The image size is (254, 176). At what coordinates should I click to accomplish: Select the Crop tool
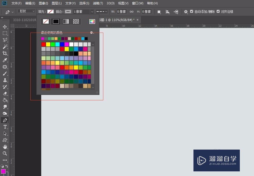click(5, 53)
